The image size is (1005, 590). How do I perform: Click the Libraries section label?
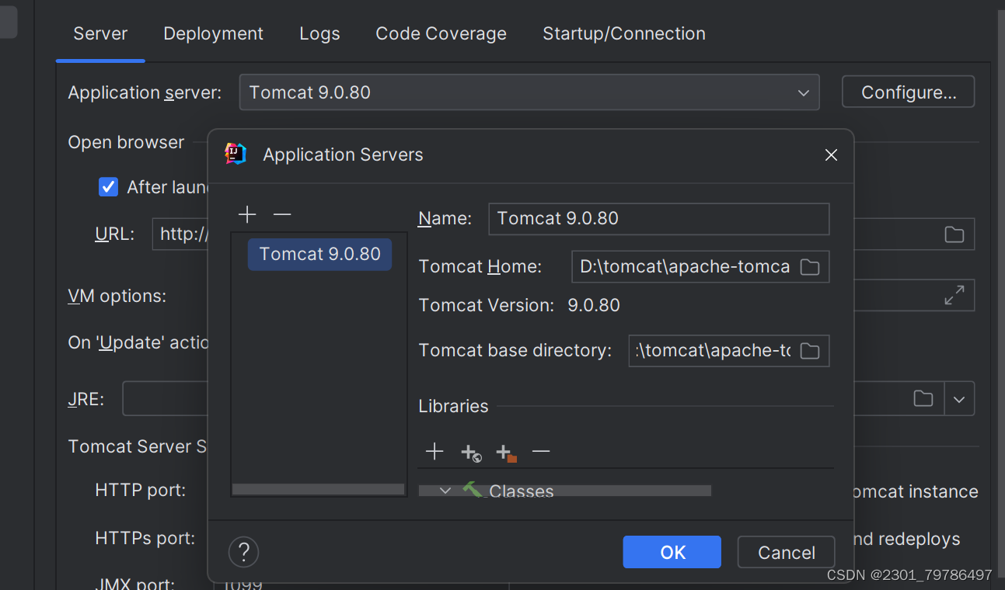coord(453,406)
